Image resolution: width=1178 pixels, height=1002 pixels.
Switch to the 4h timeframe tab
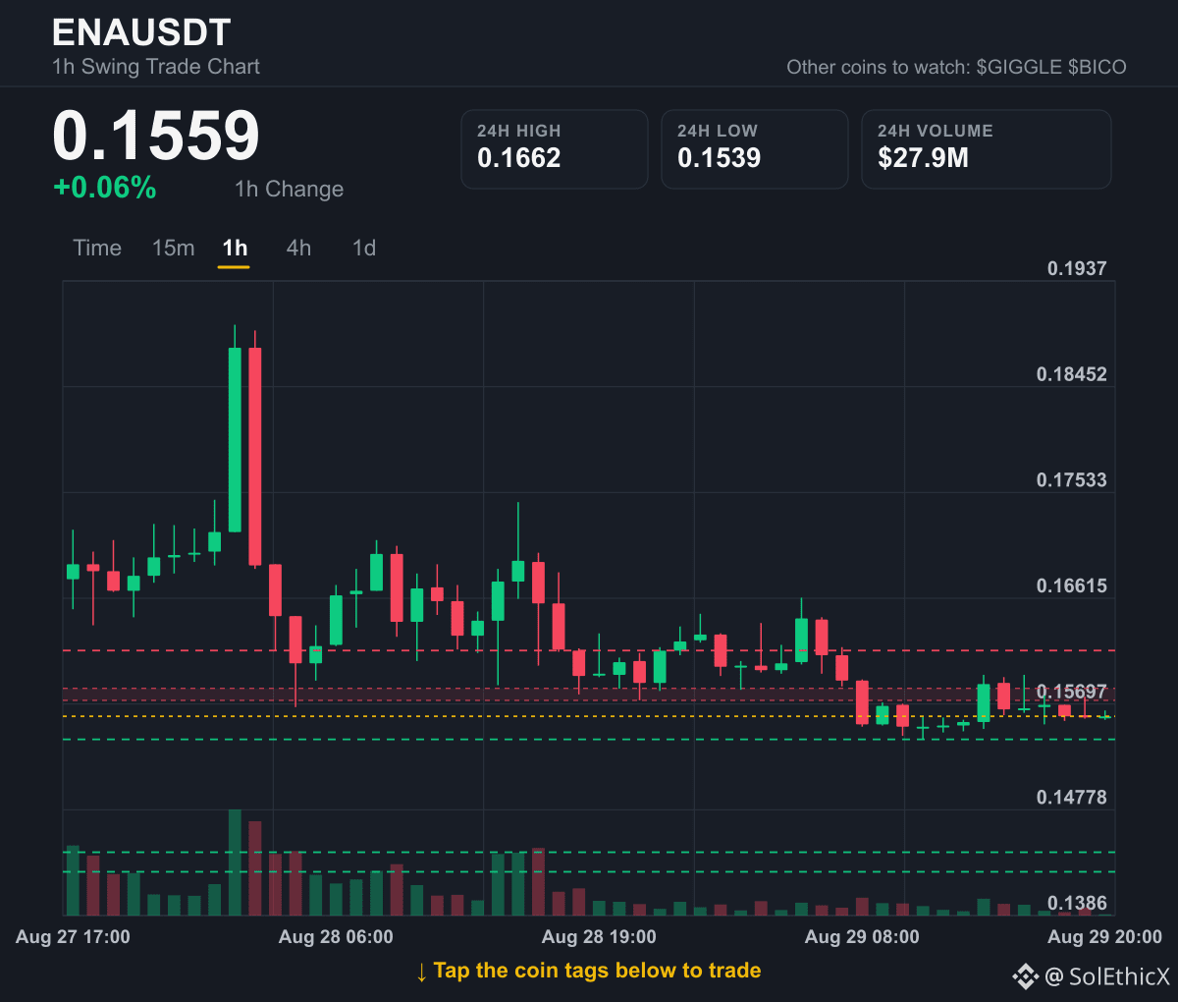[298, 249]
